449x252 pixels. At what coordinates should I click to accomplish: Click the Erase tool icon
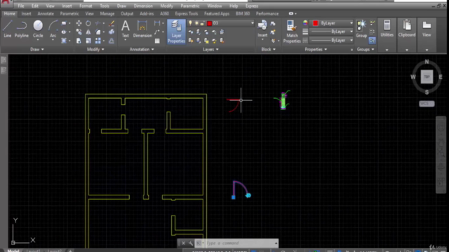click(112, 23)
